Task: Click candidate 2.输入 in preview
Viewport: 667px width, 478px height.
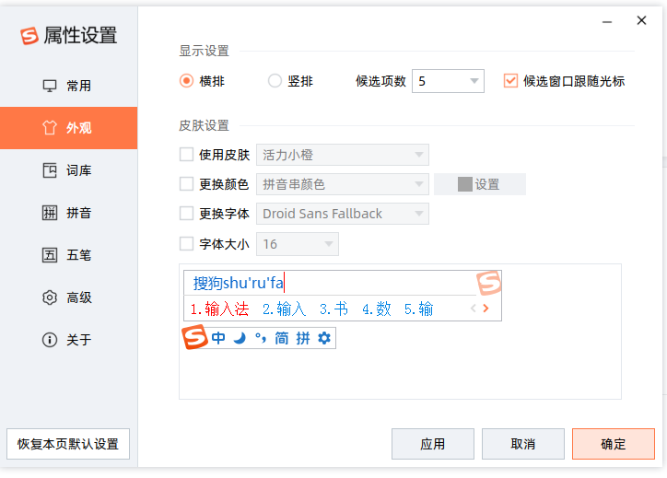Action: click(x=284, y=309)
